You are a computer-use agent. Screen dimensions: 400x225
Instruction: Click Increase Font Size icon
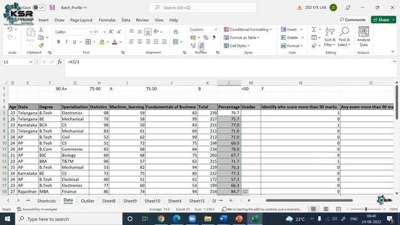111,32
